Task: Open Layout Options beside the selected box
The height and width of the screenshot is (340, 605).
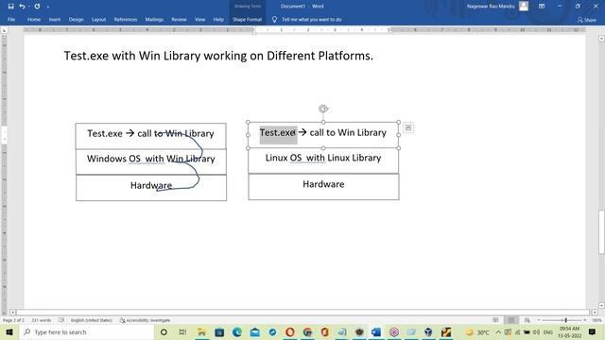Action: pos(408,127)
